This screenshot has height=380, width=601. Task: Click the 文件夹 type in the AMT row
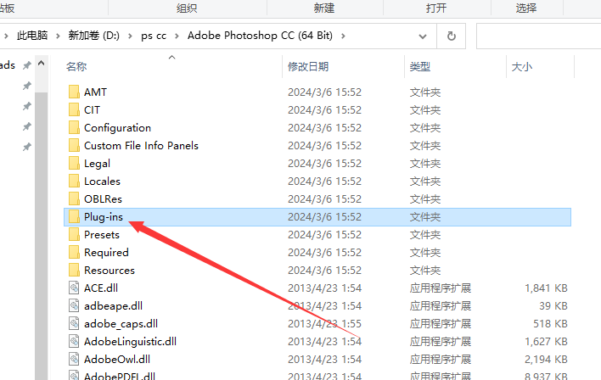(425, 92)
